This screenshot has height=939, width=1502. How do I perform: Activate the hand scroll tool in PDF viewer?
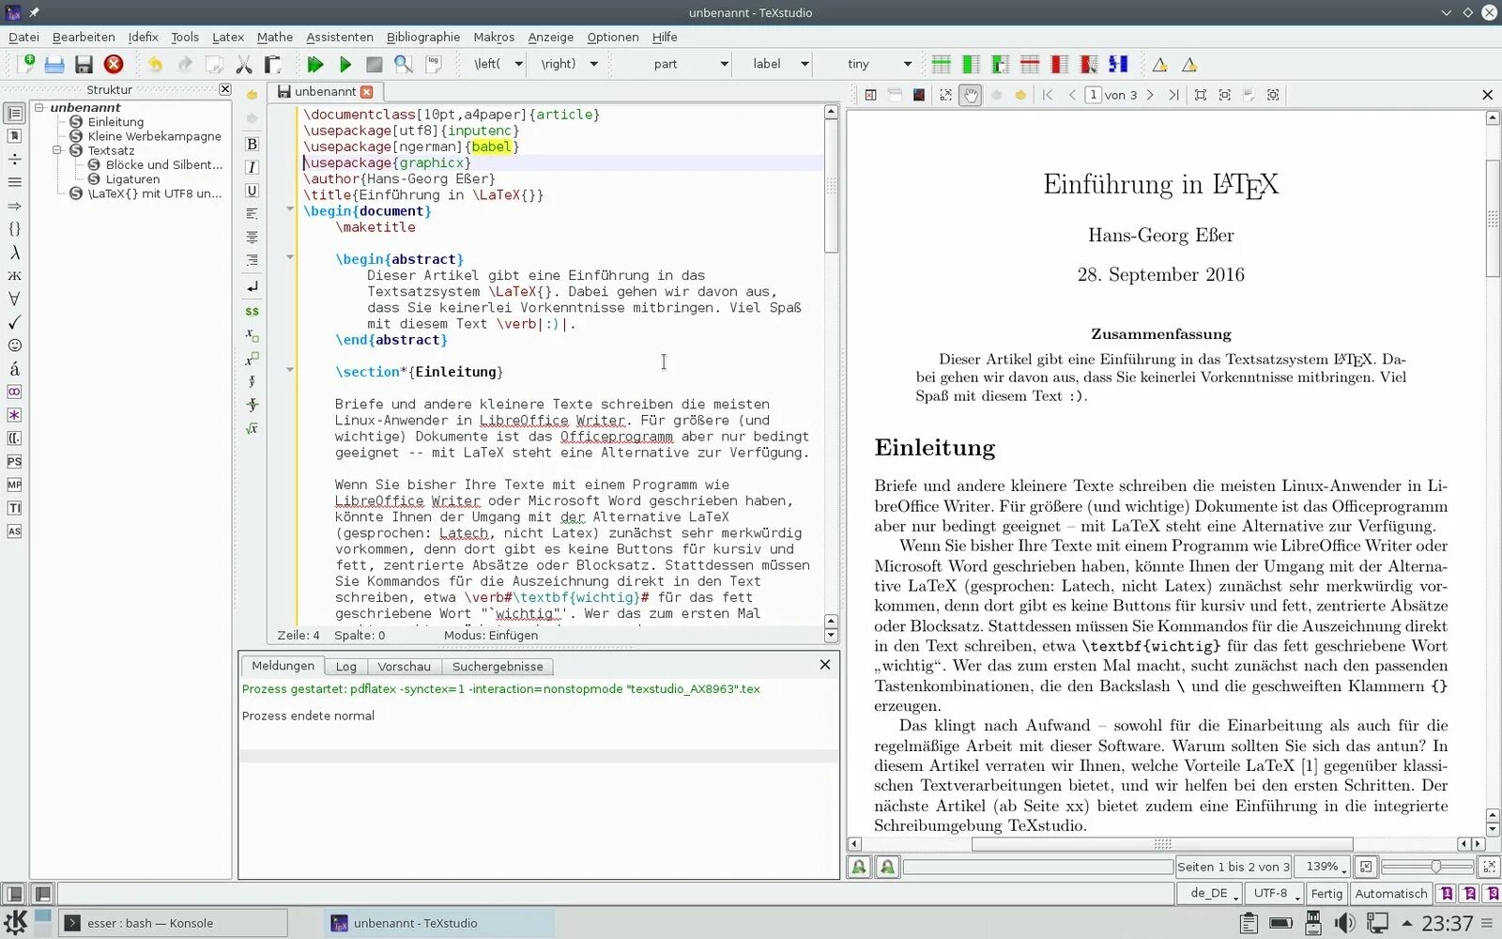[971, 95]
